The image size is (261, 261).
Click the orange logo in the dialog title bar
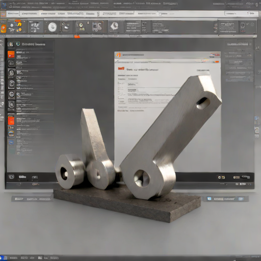coord(118,55)
